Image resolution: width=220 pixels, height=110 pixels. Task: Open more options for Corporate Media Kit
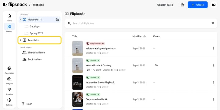coord(213,99)
